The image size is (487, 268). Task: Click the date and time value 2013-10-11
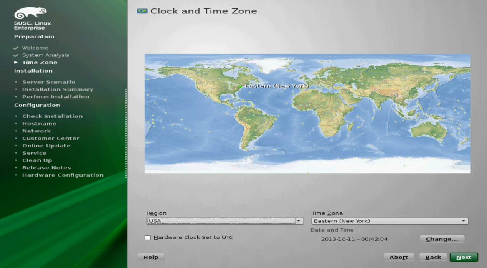354,239
